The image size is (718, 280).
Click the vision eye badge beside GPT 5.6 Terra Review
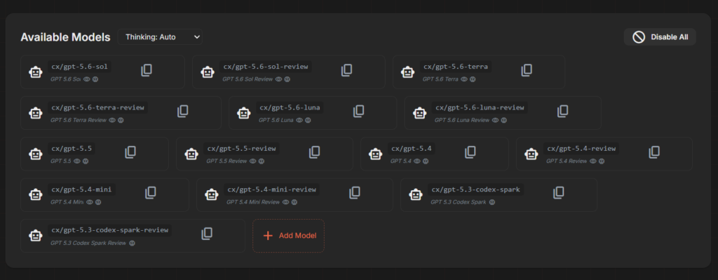tap(111, 120)
